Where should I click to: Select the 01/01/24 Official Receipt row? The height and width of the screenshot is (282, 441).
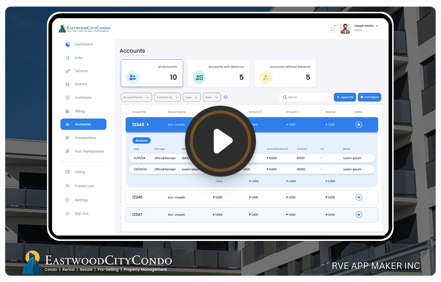point(252,158)
